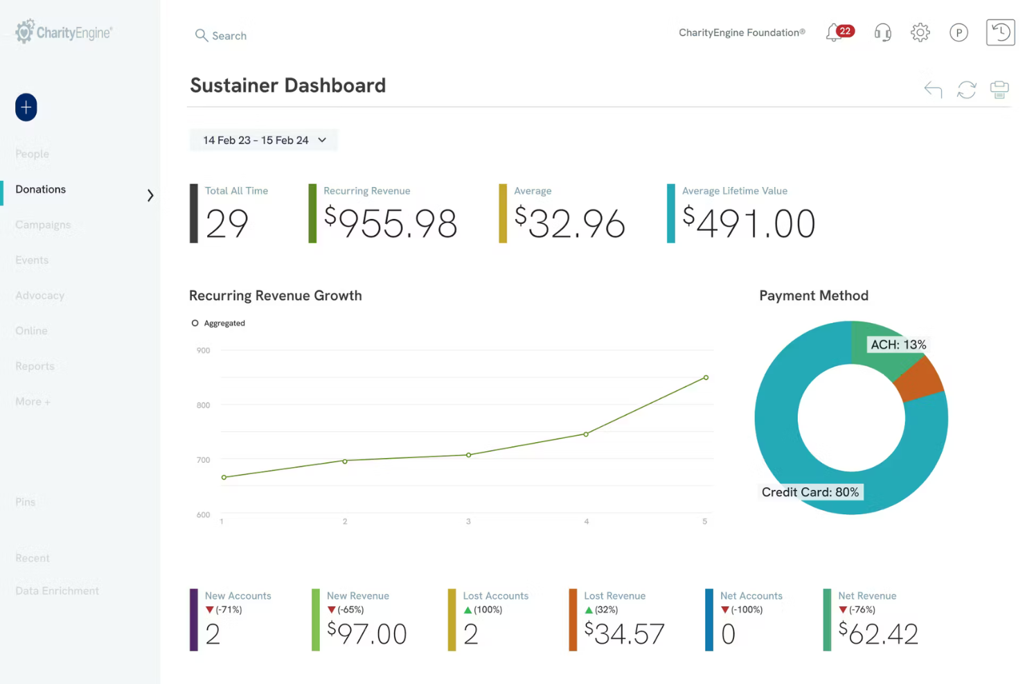Click inside the Search field
1025x684 pixels.
pos(229,35)
